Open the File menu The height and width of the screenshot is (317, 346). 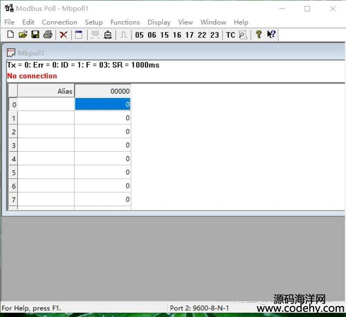point(10,22)
